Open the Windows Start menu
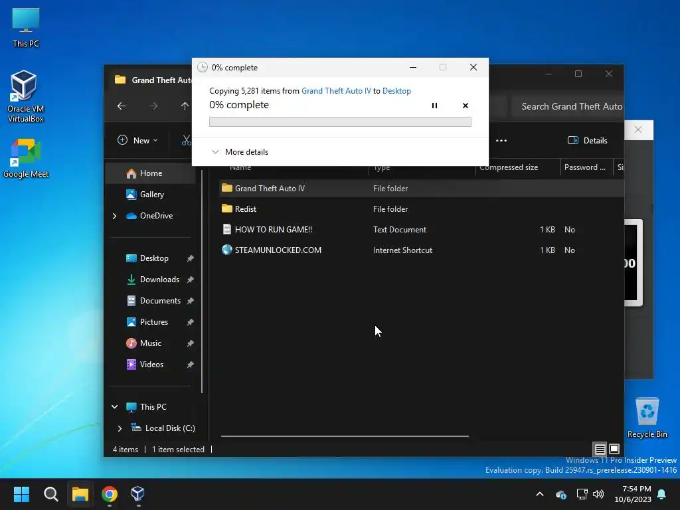680x510 pixels. click(x=21, y=494)
